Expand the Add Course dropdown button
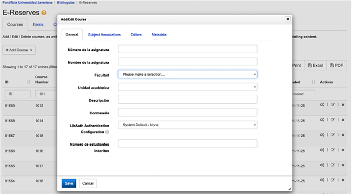 [x=19, y=50]
